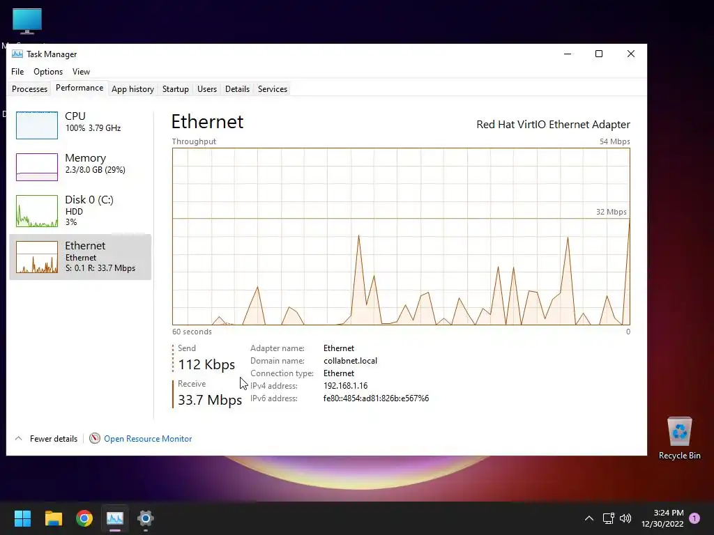Switch to the Details tab

237,89
